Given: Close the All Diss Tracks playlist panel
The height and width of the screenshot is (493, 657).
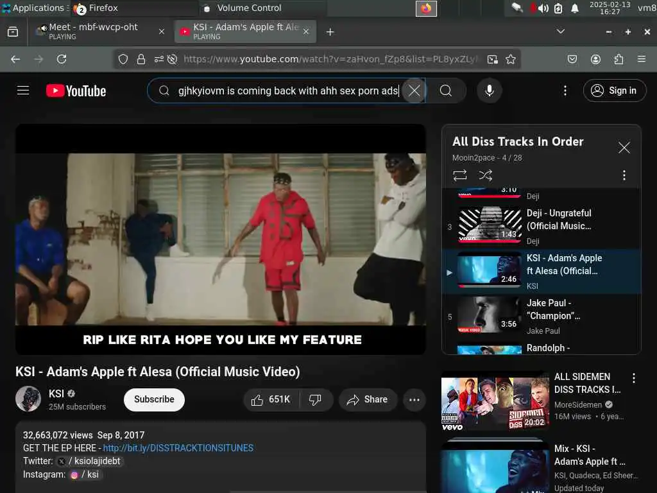Looking at the screenshot, I should (x=624, y=148).
